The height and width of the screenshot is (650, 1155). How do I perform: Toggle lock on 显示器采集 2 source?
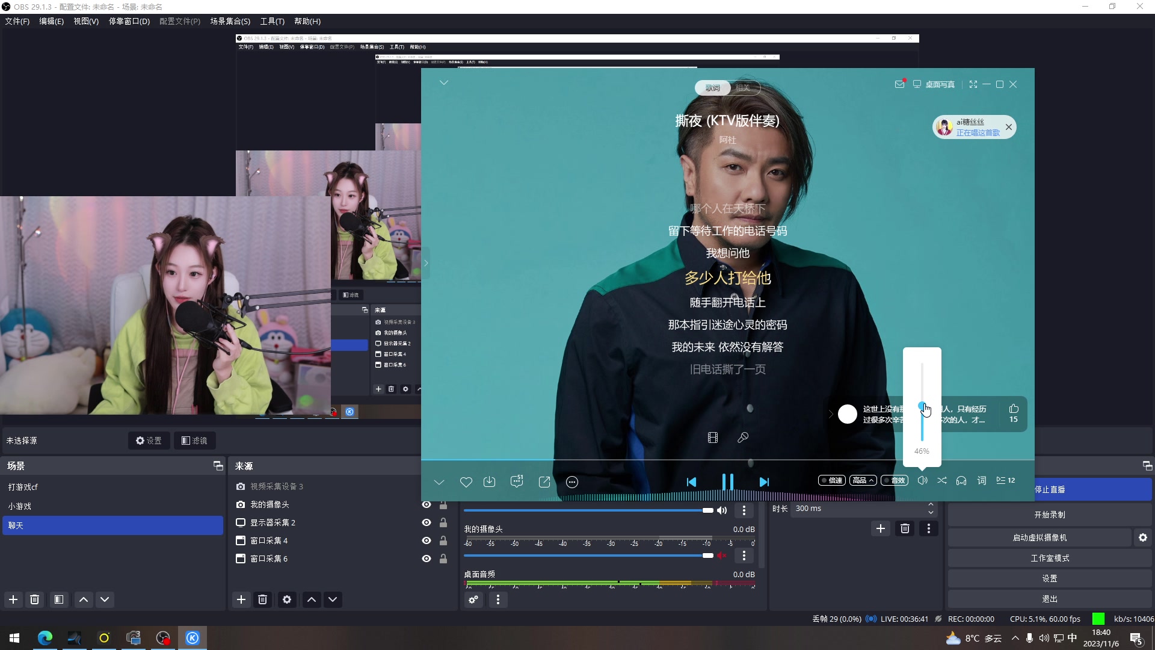pos(443,522)
